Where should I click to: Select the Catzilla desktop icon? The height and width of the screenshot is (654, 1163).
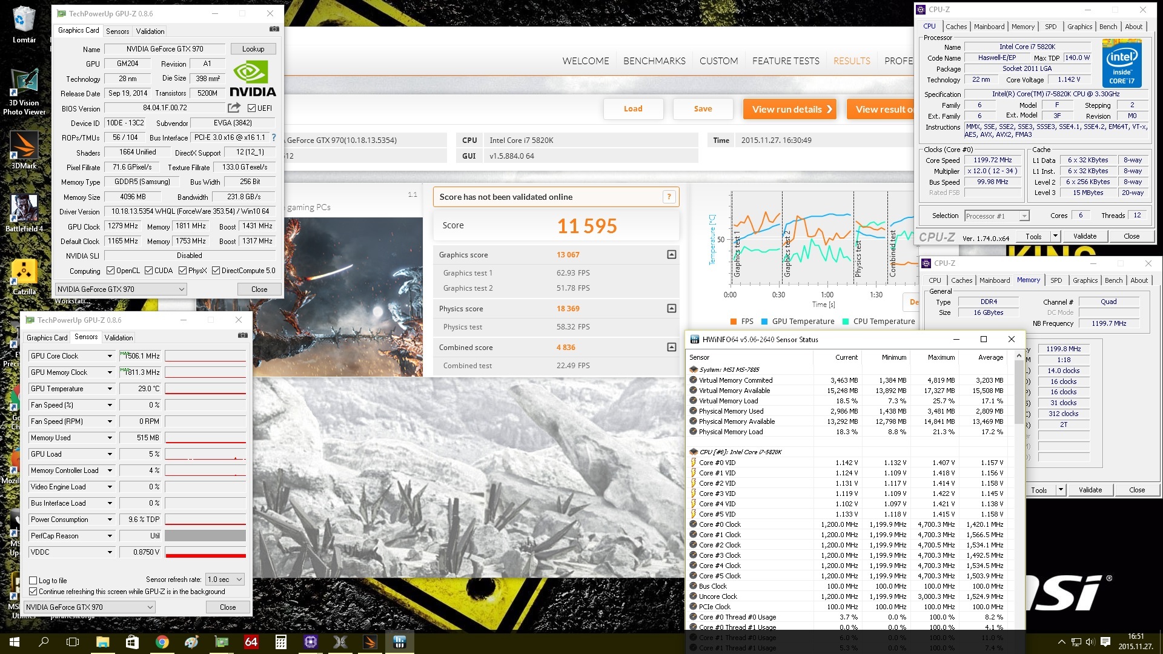[24, 277]
